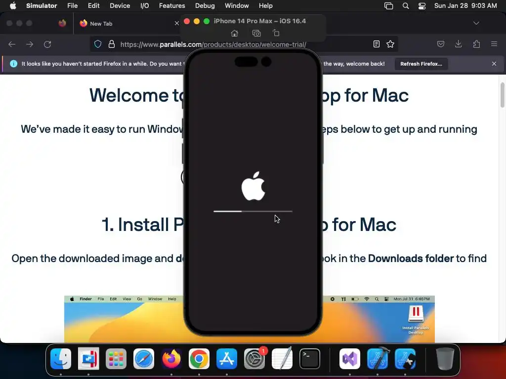Toggle Firefox reader view
Screen dimensions: 506x379
(376, 44)
